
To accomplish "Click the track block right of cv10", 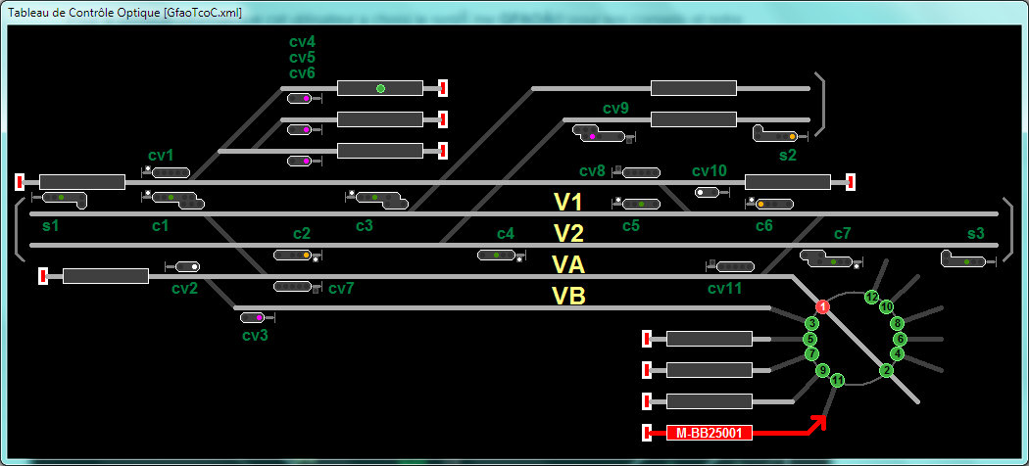I will click(788, 182).
